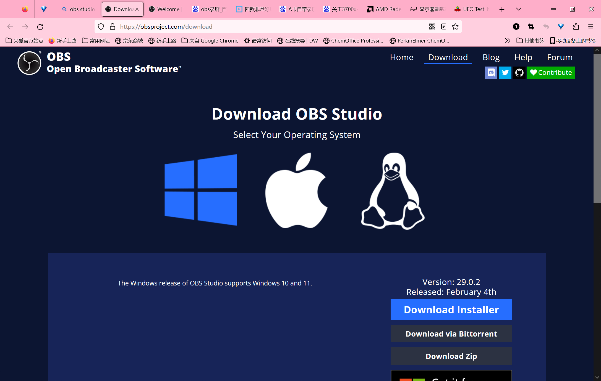Open the Help nav link

point(523,57)
